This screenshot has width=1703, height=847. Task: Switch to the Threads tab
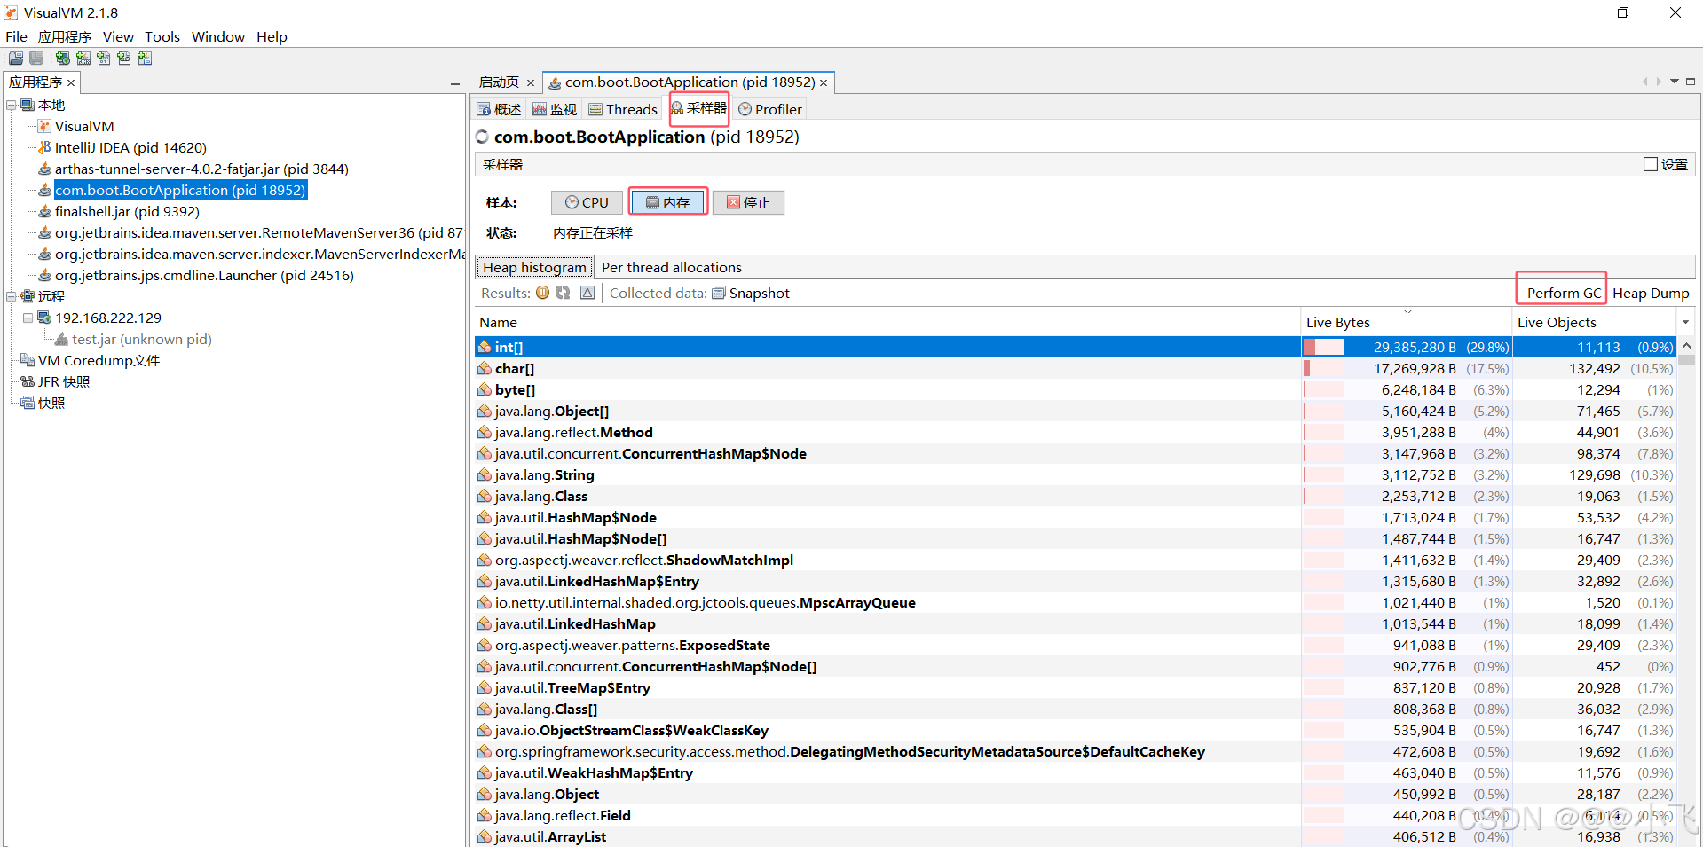tap(623, 109)
